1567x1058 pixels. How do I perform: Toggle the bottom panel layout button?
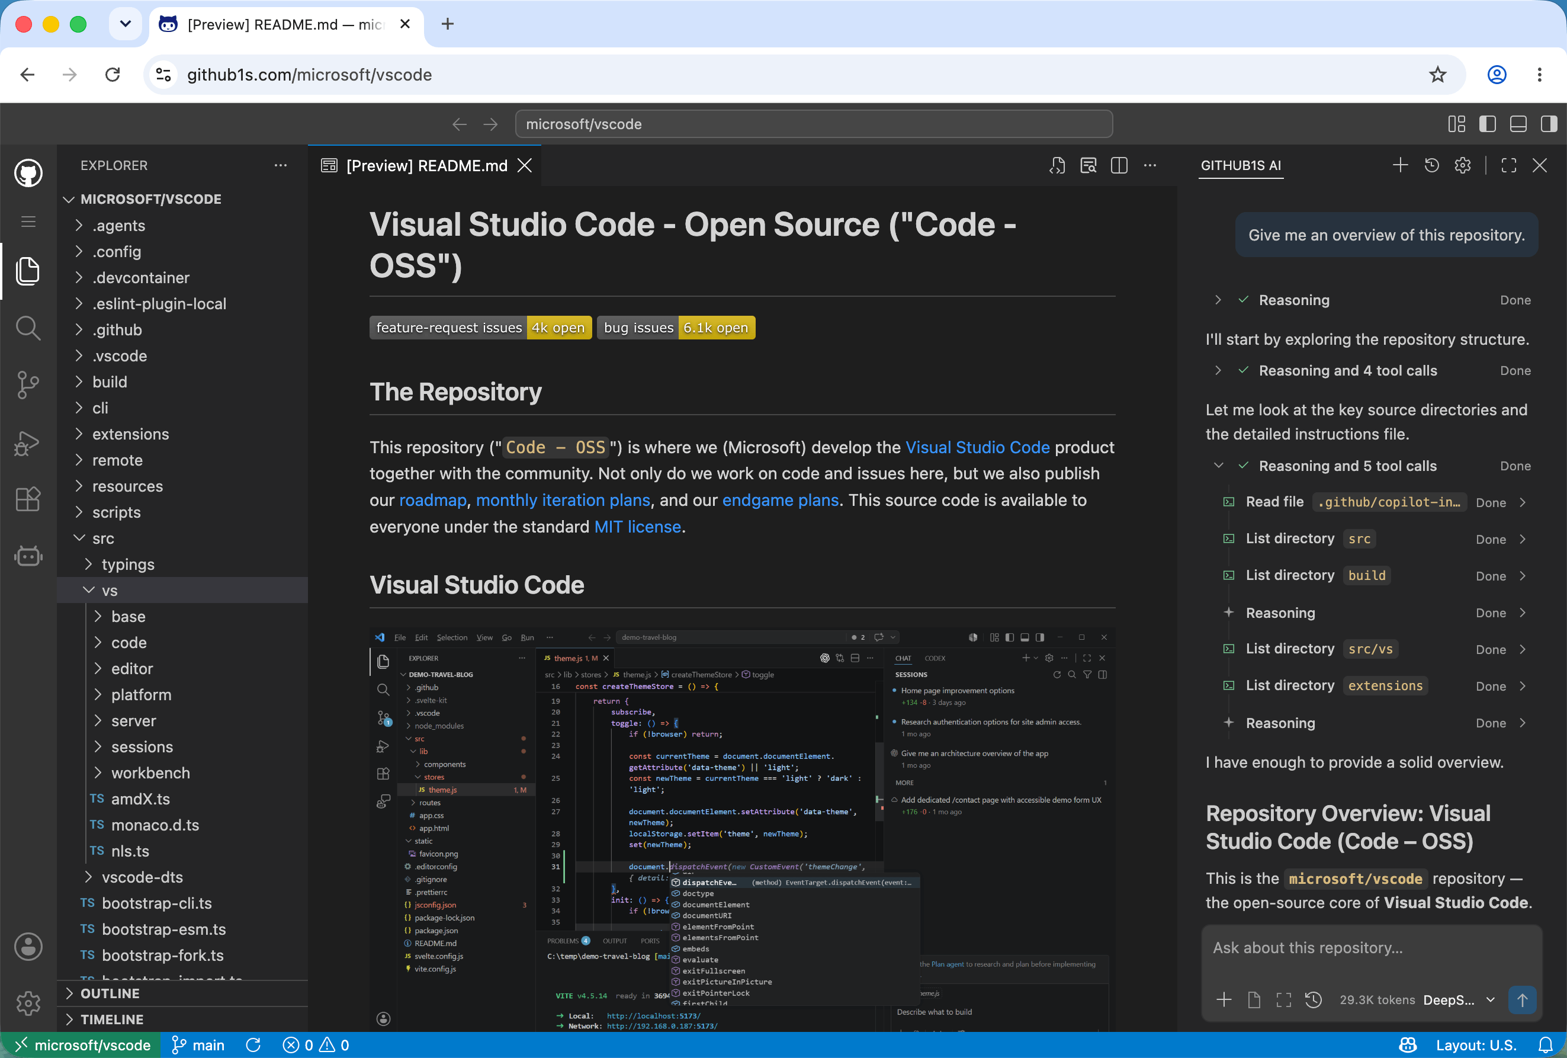tap(1518, 124)
